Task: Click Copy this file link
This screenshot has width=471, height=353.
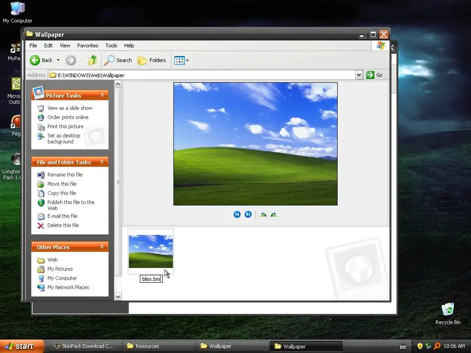Action: (x=62, y=194)
